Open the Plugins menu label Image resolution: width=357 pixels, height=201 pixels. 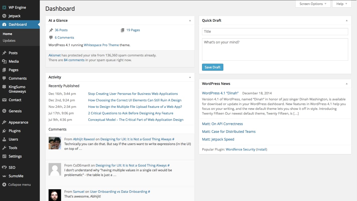[15, 131]
